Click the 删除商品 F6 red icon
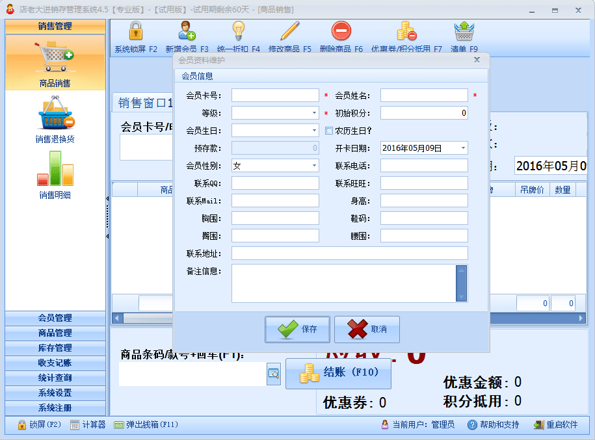The height and width of the screenshot is (440, 595). pyautogui.click(x=341, y=31)
